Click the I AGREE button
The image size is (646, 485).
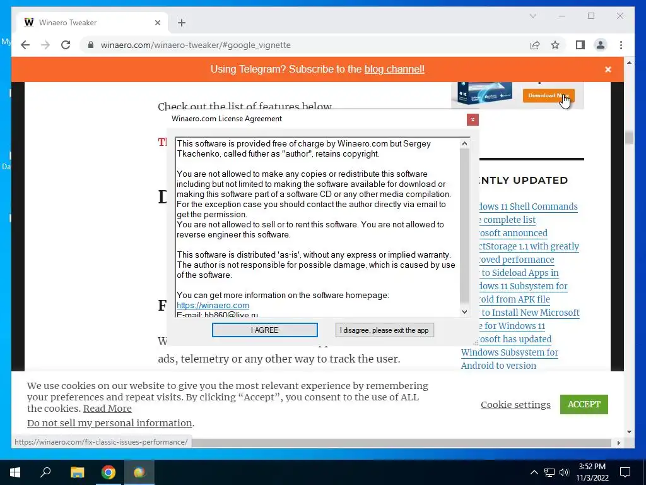[264, 330]
